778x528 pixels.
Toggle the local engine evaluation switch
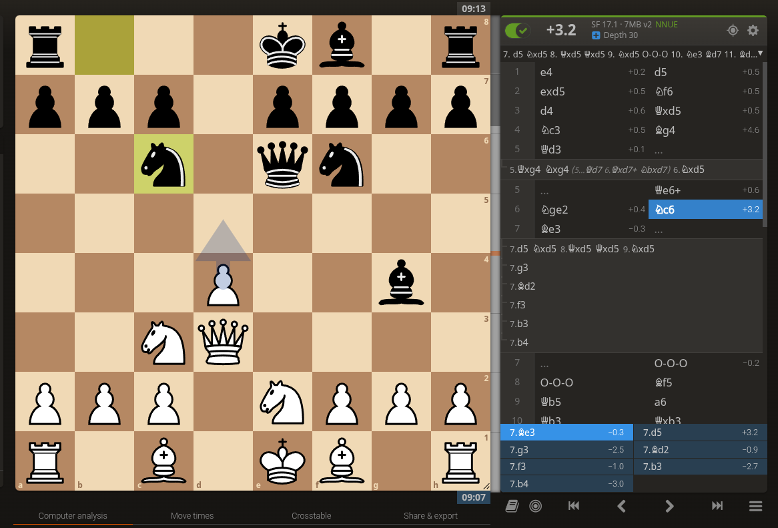[518, 30]
